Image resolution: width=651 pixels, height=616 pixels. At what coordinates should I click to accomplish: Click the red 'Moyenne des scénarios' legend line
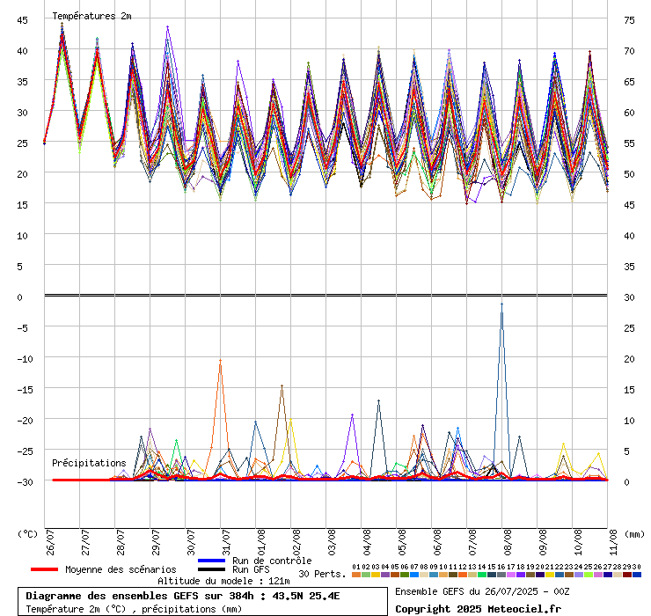[x=44, y=569]
